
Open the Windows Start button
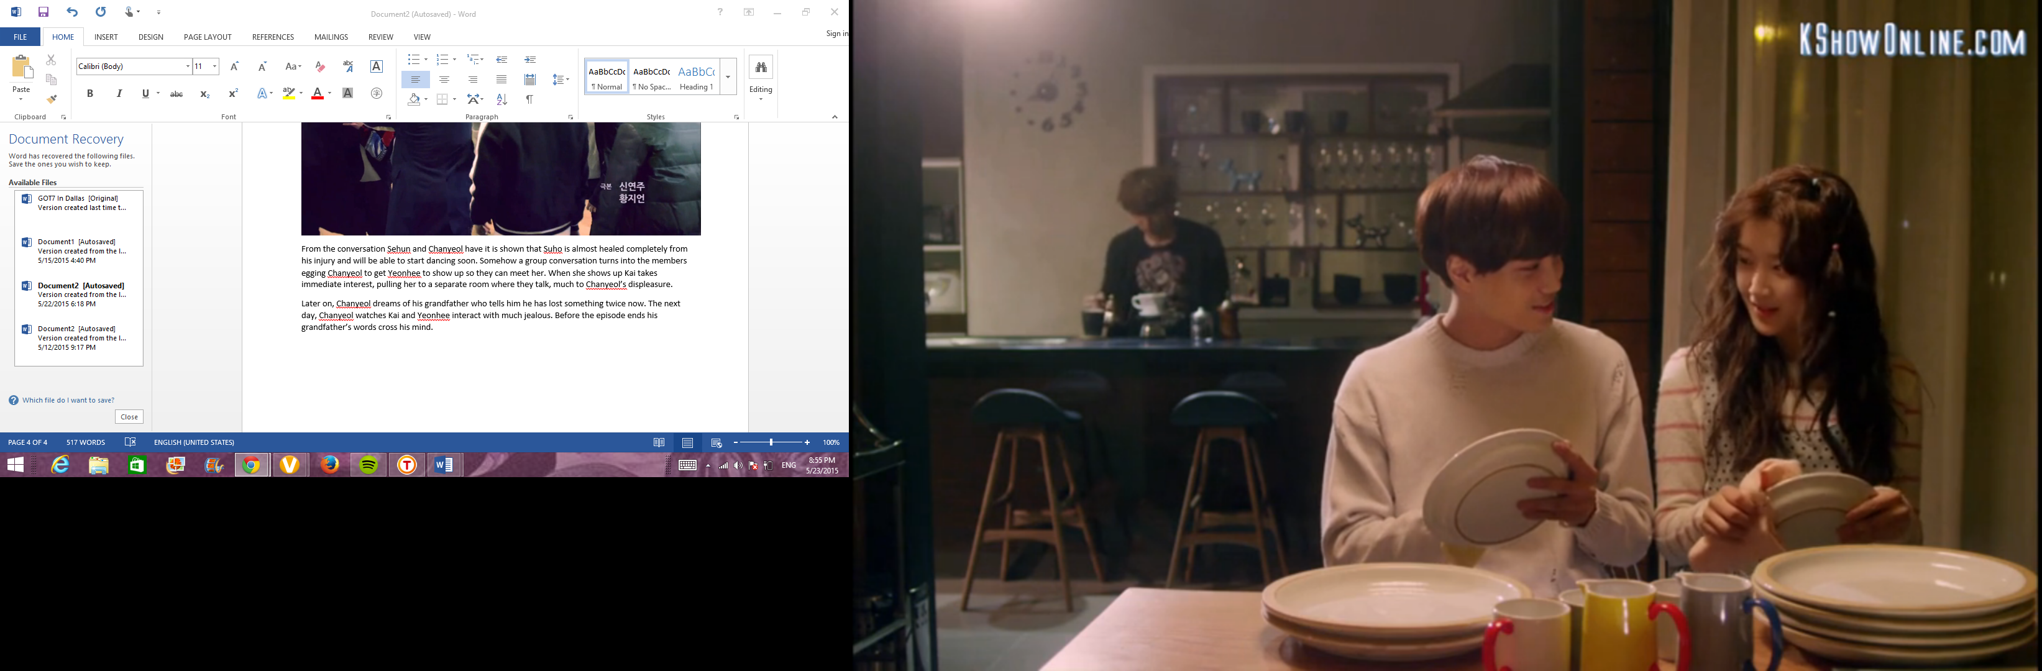[x=15, y=465]
